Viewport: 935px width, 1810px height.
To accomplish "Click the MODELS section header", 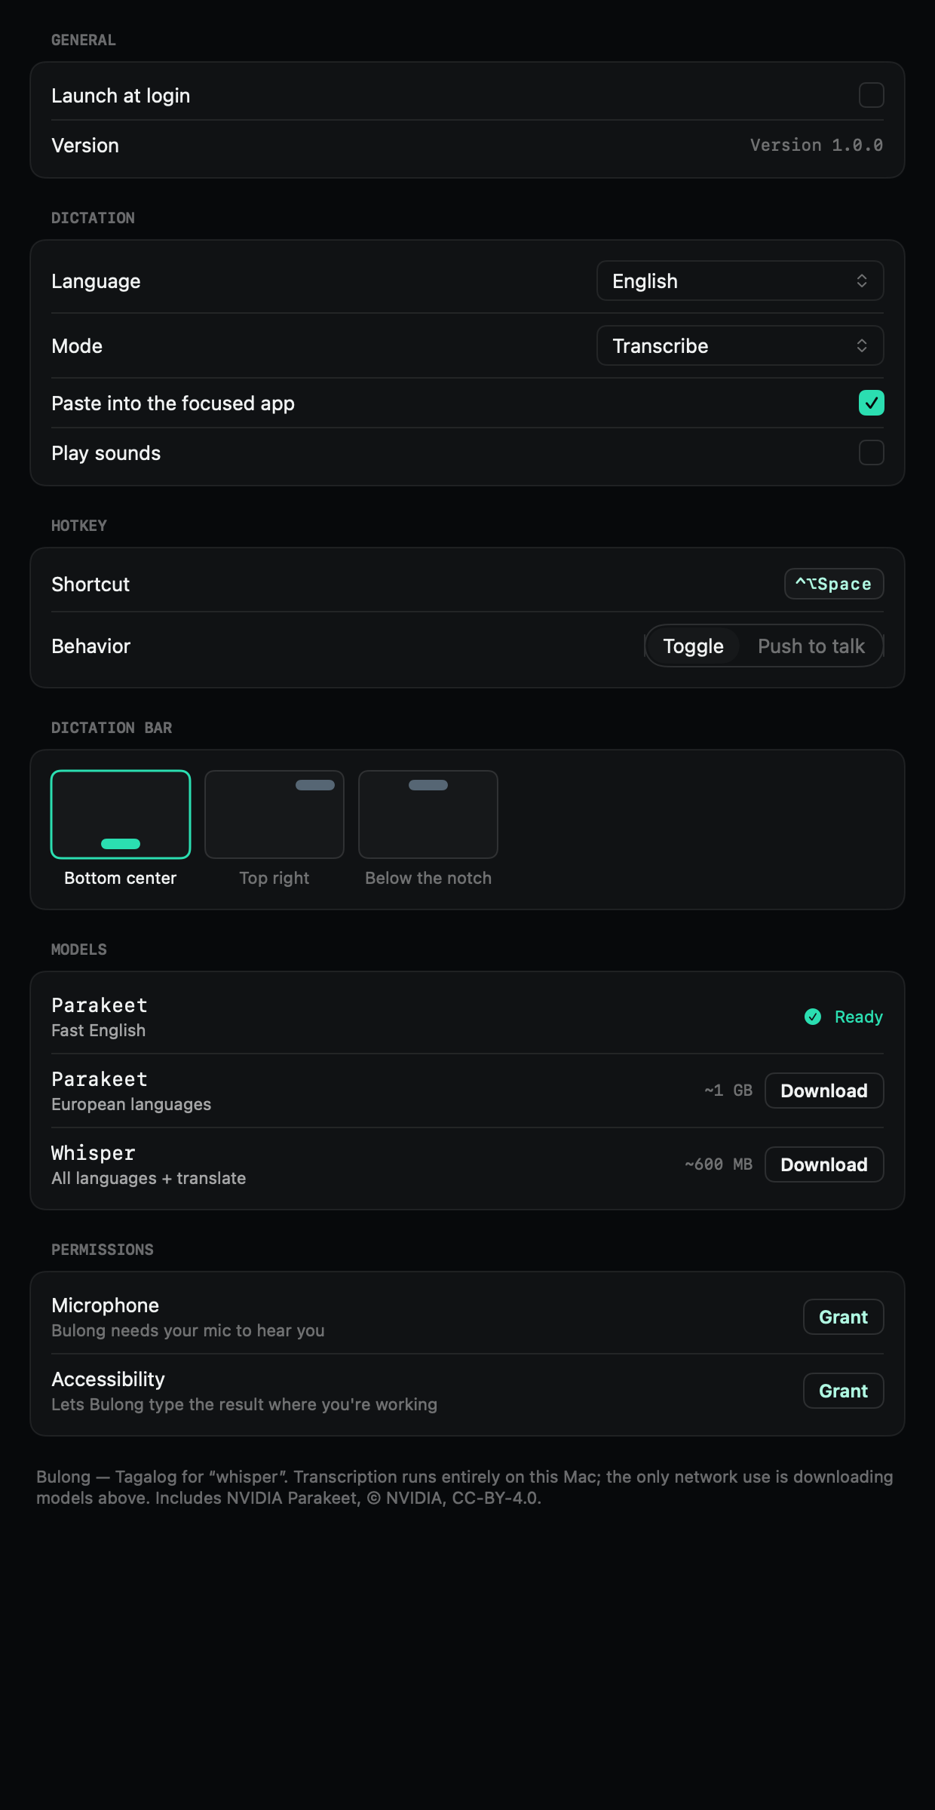I will point(79,949).
